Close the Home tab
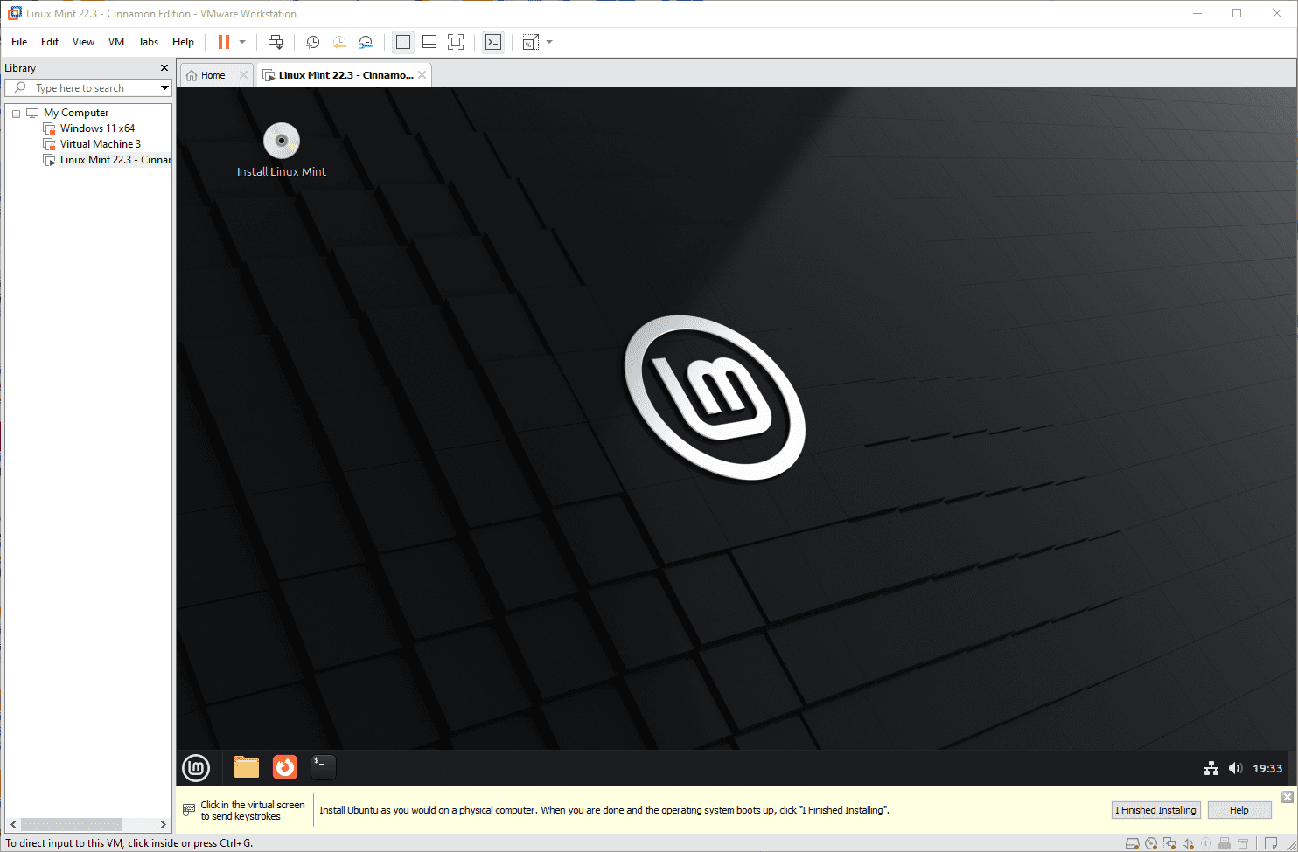The height and width of the screenshot is (852, 1298). click(243, 75)
